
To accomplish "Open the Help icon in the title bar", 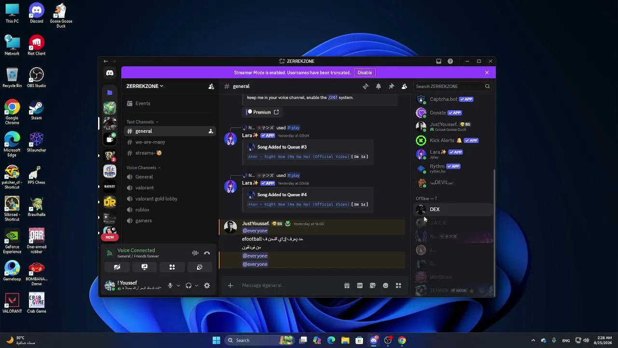I will (x=450, y=61).
